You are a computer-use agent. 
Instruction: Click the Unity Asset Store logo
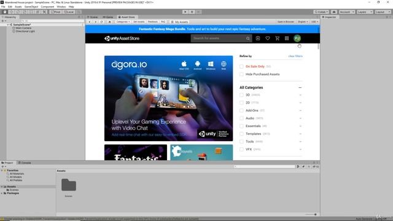click(x=122, y=38)
